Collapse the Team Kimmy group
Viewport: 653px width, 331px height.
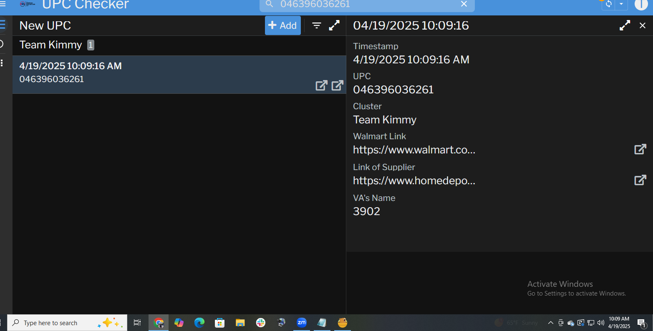(x=51, y=45)
